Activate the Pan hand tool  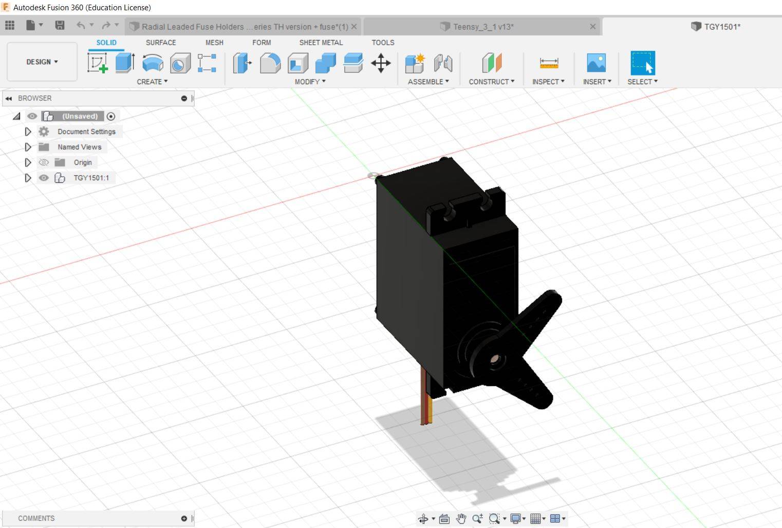pos(461,519)
